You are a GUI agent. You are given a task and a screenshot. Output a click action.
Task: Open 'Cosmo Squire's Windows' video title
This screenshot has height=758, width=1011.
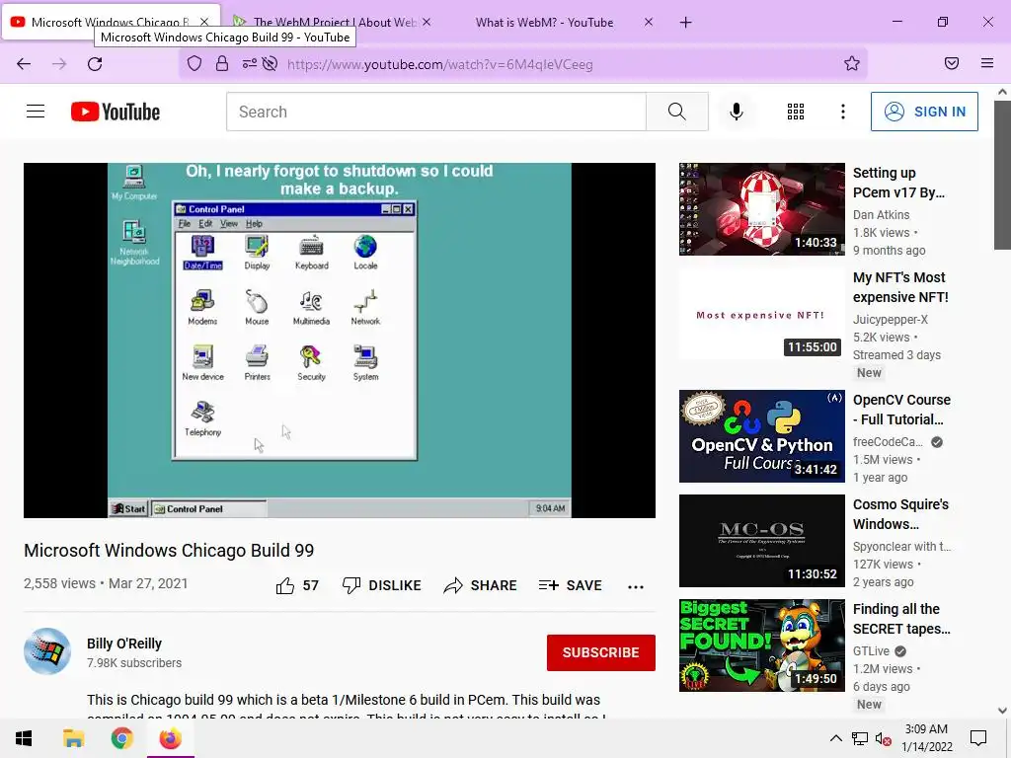point(900,514)
